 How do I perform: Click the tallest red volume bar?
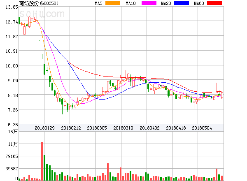42,161
